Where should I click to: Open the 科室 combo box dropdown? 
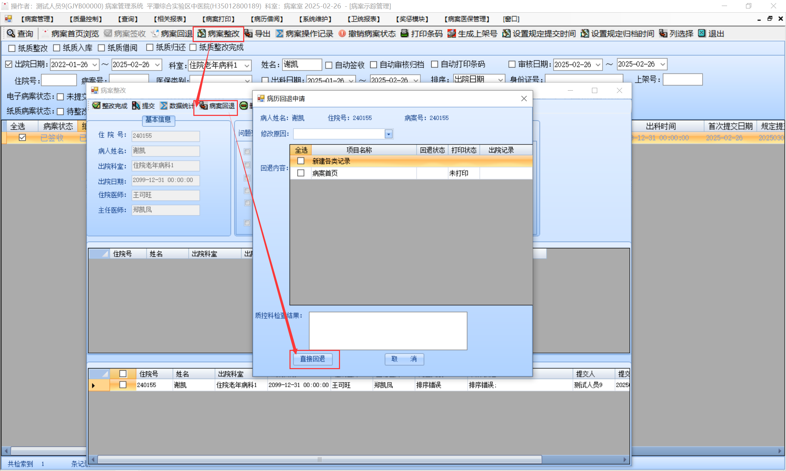pyautogui.click(x=247, y=65)
